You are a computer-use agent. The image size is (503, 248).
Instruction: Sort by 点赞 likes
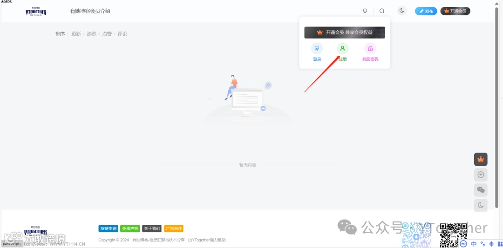click(107, 34)
